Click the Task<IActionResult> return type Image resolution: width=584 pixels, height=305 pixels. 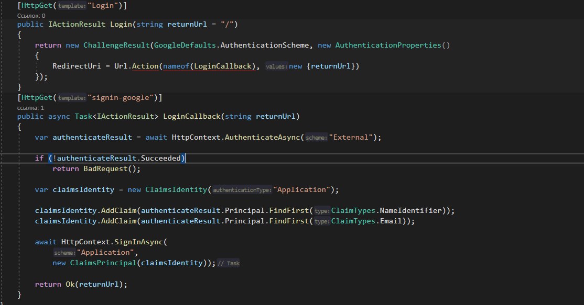click(116, 117)
